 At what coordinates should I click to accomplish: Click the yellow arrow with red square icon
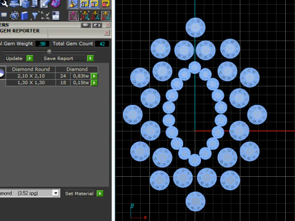click(95, 4)
